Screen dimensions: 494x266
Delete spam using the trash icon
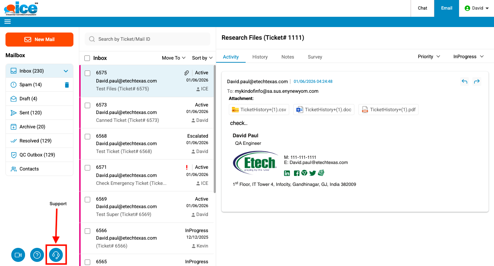(67, 85)
